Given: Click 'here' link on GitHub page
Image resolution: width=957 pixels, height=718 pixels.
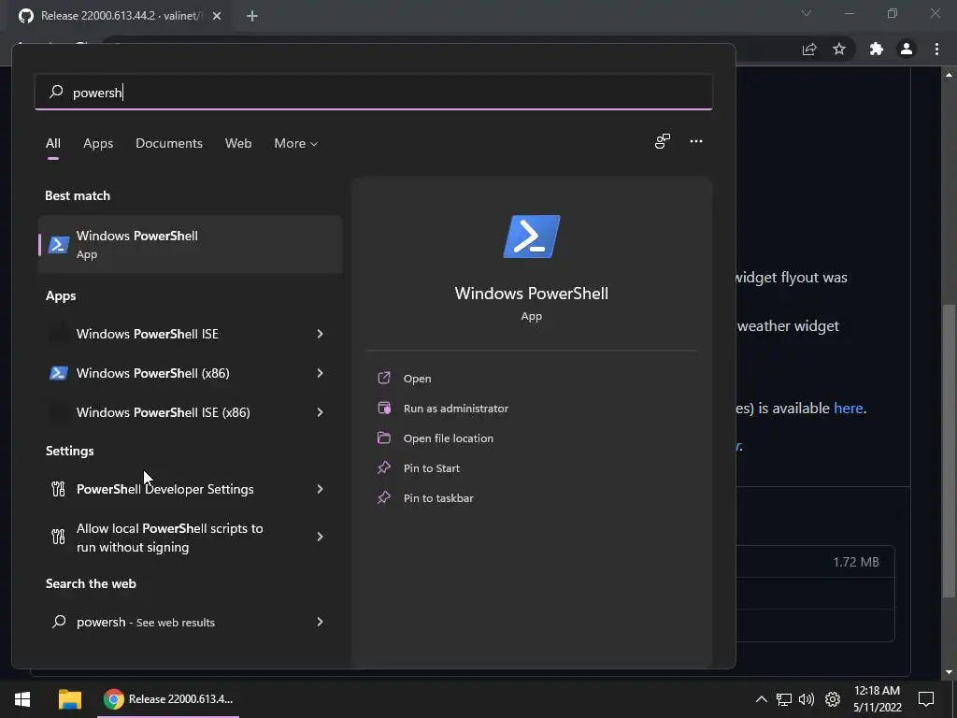Looking at the screenshot, I should [x=849, y=408].
